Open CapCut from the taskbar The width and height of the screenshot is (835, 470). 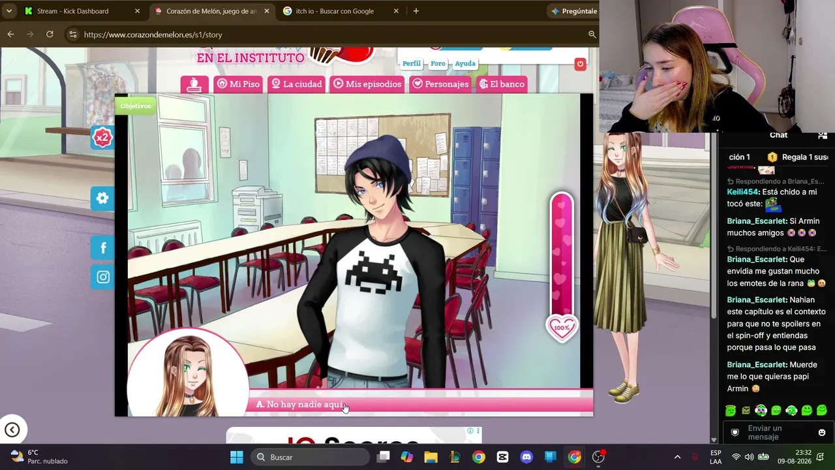pyautogui.click(x=502, y=457)
